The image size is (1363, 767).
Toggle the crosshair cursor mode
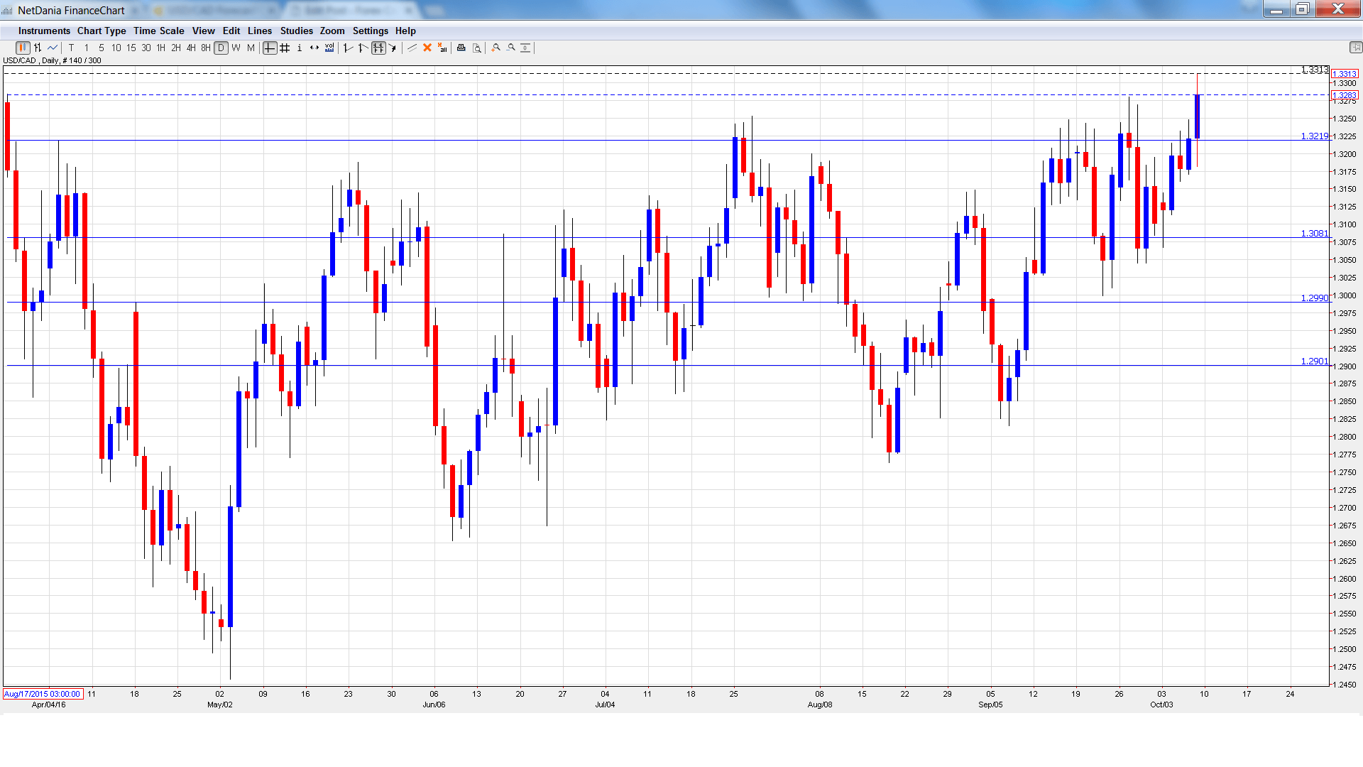[270, 48]
